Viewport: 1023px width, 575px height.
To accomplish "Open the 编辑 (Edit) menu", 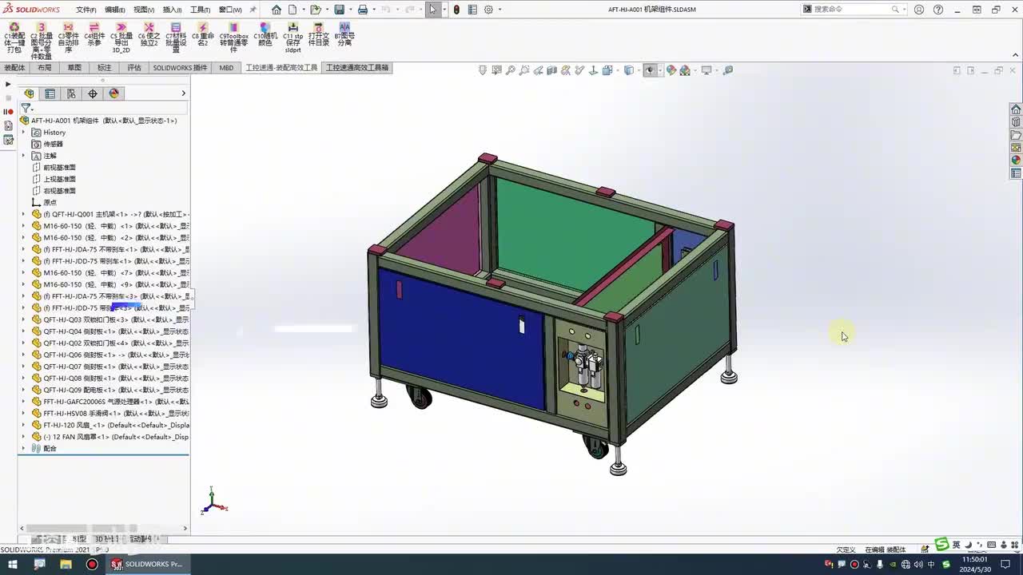I will (114, 10).
